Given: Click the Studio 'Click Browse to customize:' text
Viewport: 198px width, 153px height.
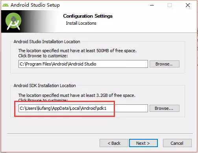Looking at the screenshot, I should (43, 56).
